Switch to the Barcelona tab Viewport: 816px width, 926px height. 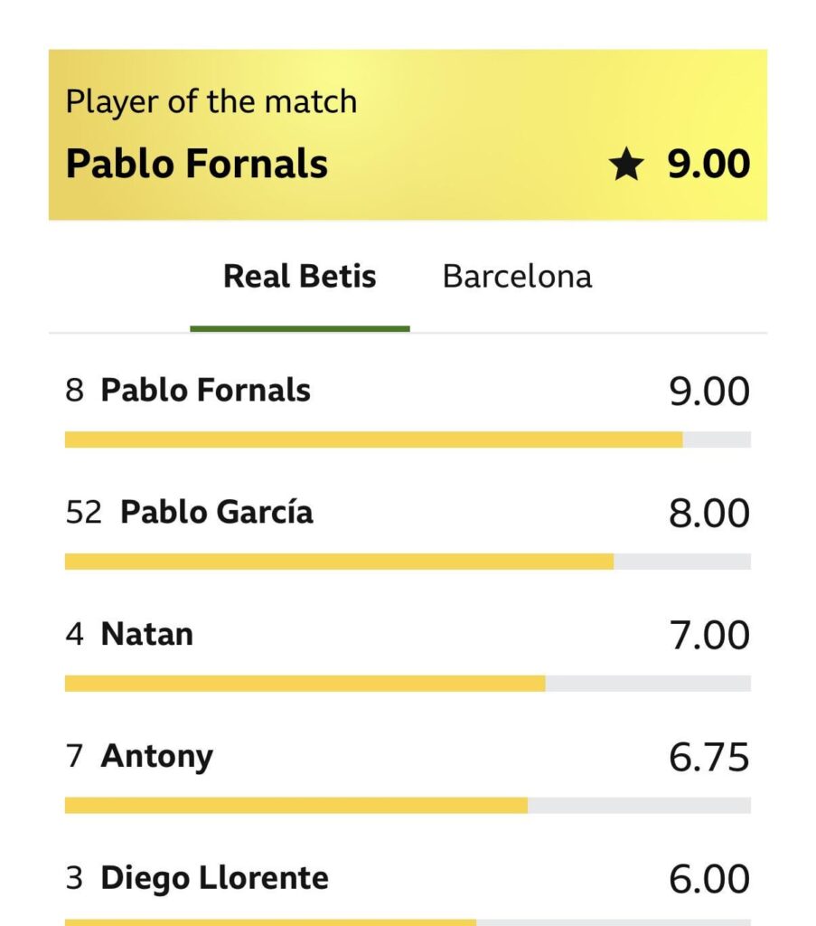[x=517, y=277]
